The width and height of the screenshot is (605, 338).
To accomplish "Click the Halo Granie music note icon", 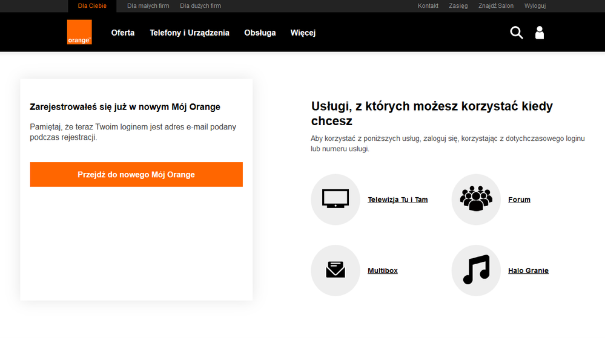I will click(476, 270).
